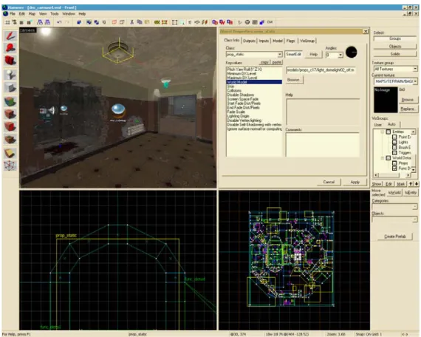421x337 pixels.
Task: Click the black Angles compass circle
Action: click(351, 52)
